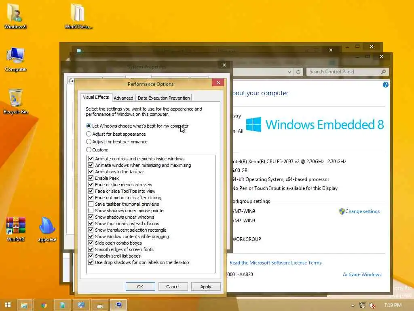Click Apply in Performance Options
Image resolution: width=414 pixels, height=311 pixels.
click(206, 287)
